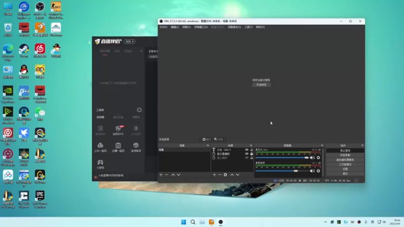Add a new scene with the plus button

(161, 175)
